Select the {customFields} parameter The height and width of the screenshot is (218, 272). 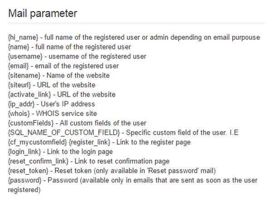pos(31,123)
